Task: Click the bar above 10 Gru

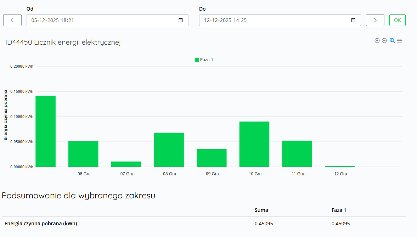Action: 254,143
